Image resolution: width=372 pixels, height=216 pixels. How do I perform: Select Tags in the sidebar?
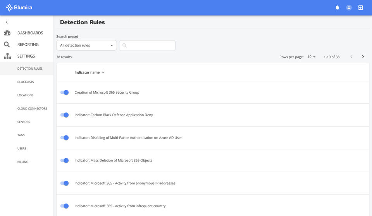coord(21,135)
